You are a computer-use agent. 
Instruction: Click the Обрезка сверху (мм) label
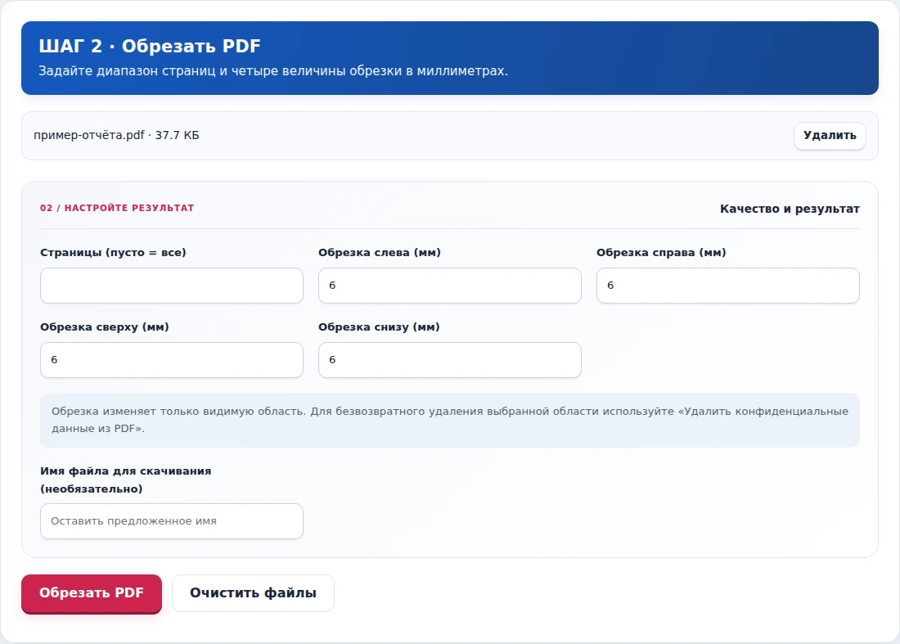(x=105, y=327)
